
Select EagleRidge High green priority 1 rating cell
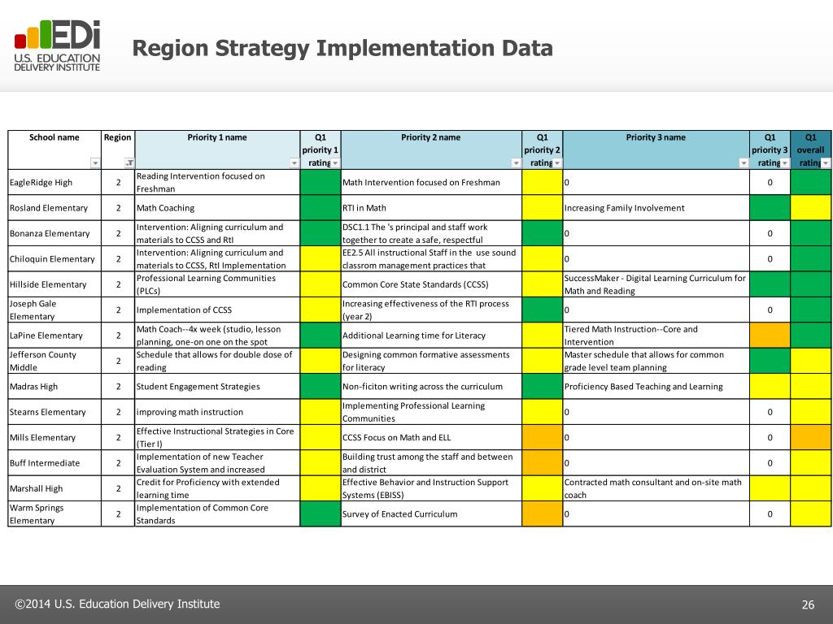coord(321,182)
